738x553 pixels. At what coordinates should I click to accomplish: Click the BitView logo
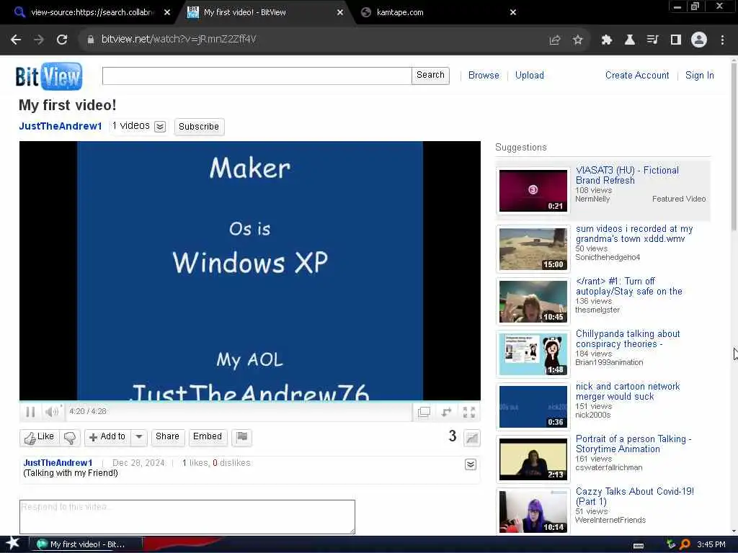coord(49,76)
